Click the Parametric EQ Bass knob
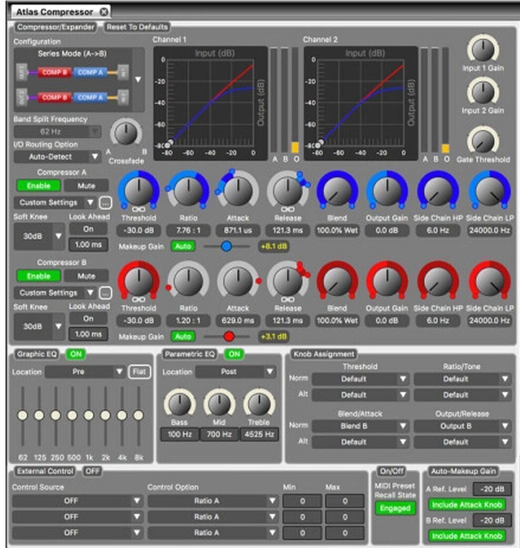The image size is (520, 548). [179, 403]
